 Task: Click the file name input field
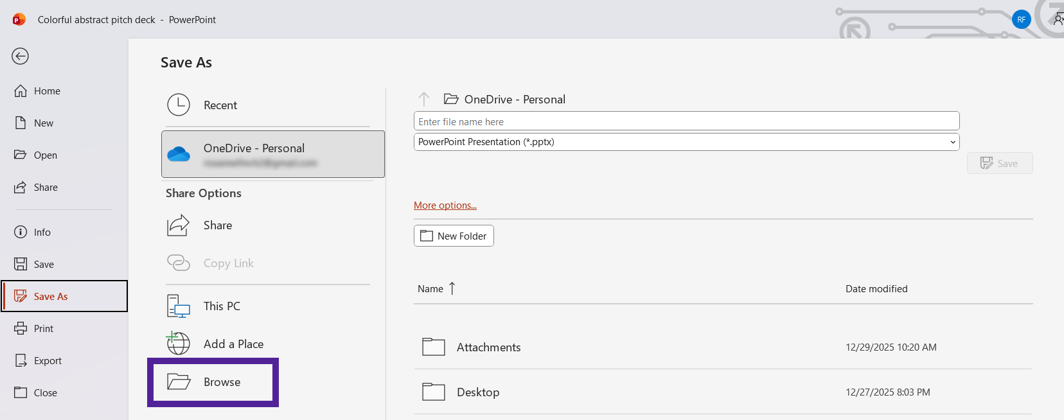(686, 121)
